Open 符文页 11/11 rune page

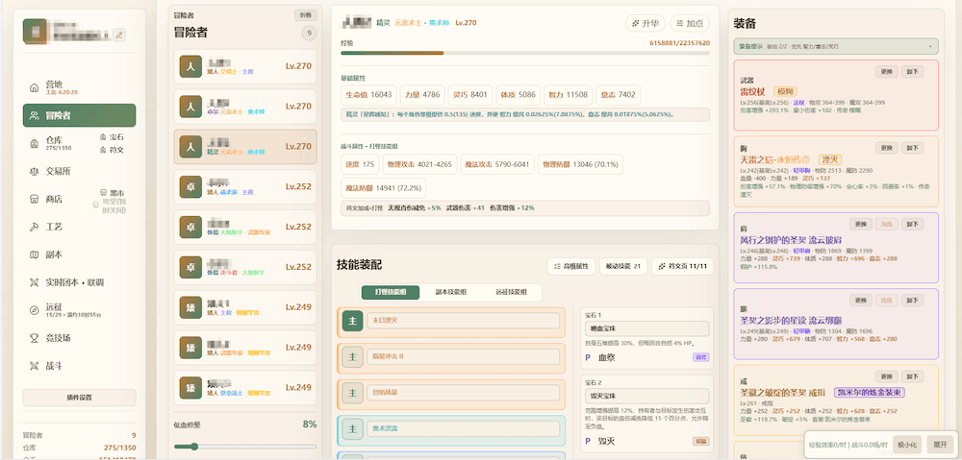pyautogui.click(x=683, y=266)
